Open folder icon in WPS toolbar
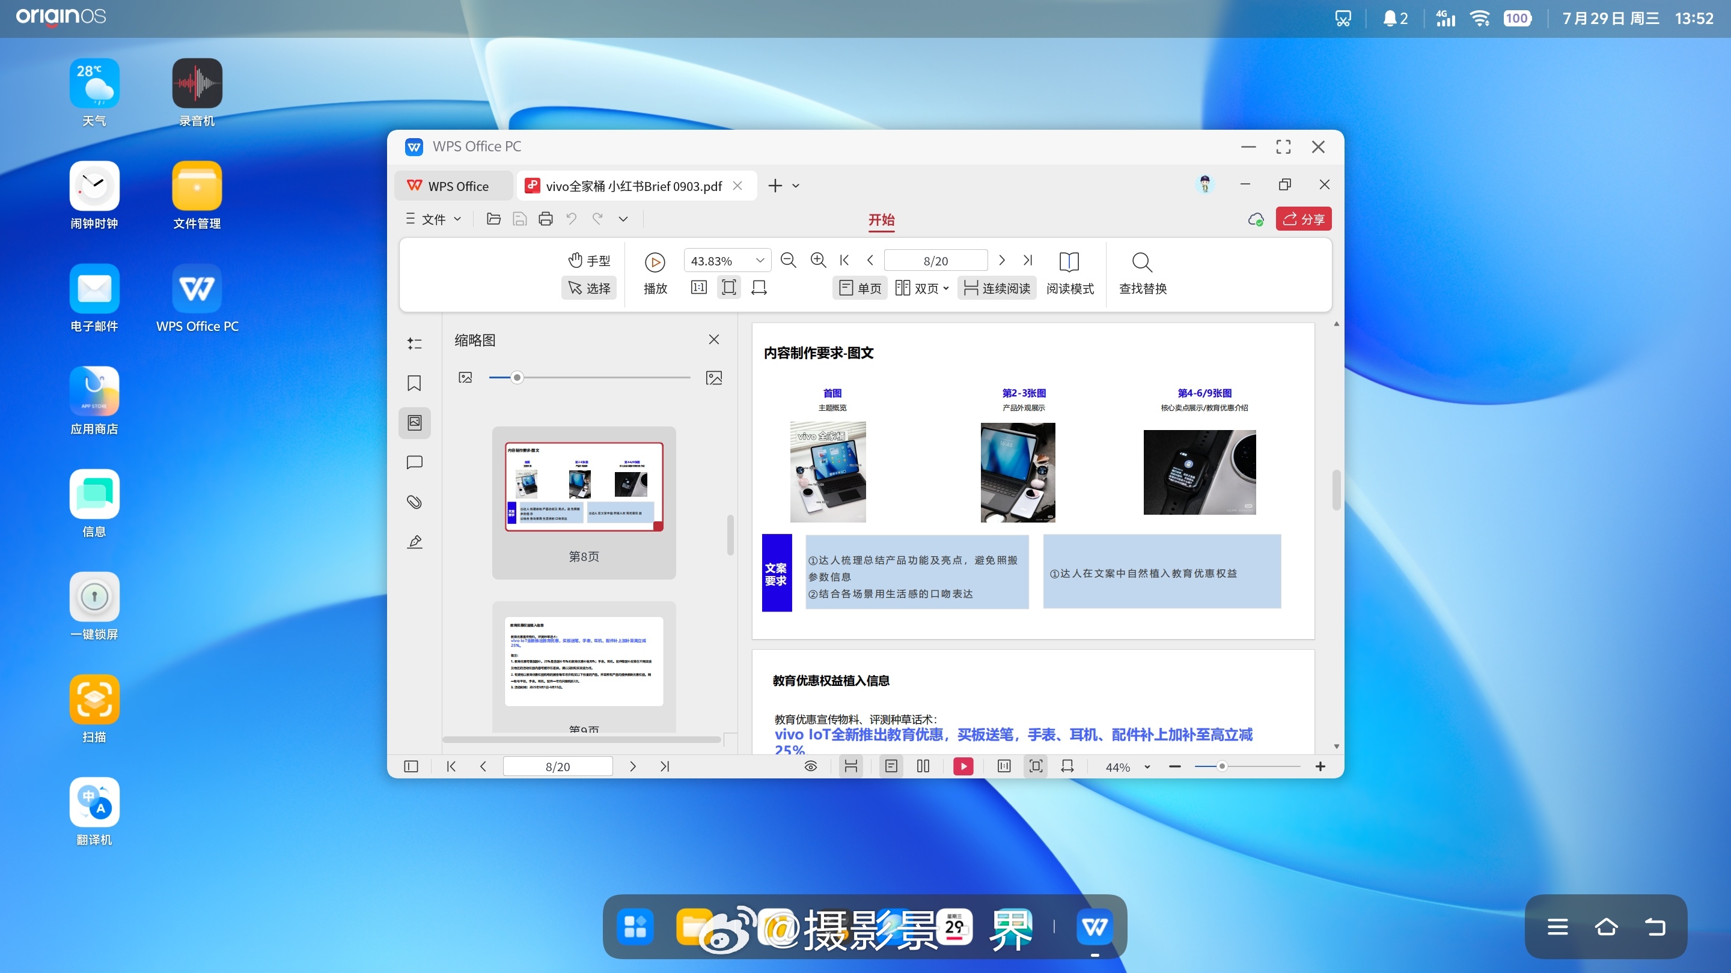Viewport: 1731px width, 973px height. 493,219
